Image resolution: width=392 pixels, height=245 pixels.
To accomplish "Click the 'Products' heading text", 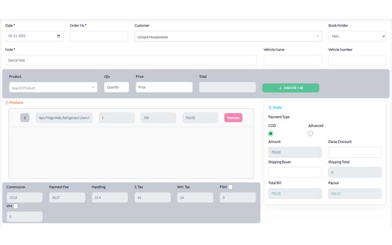I will point(16,103).
